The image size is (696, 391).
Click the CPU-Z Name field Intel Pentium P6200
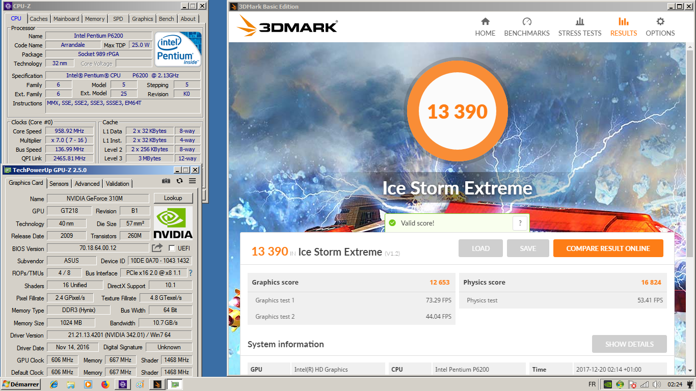pyautogui.click(x=98, y=36)
